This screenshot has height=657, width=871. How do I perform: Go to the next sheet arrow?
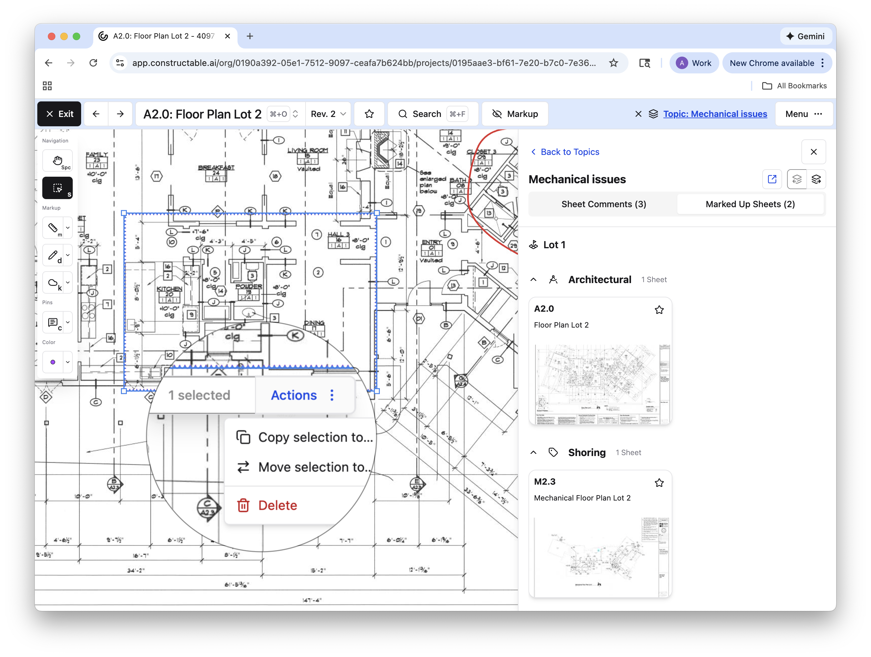click(120, 114)
